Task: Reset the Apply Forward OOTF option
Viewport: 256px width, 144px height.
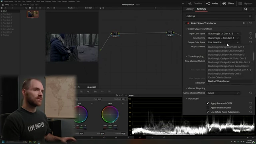Action: [251, 103]
